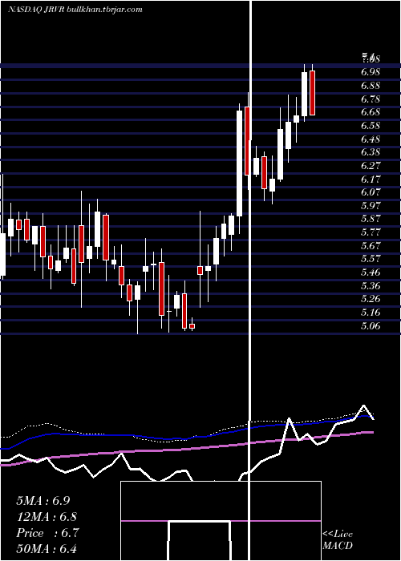
Task: Click the 6.48 price axis label
Action: point(371,139)
